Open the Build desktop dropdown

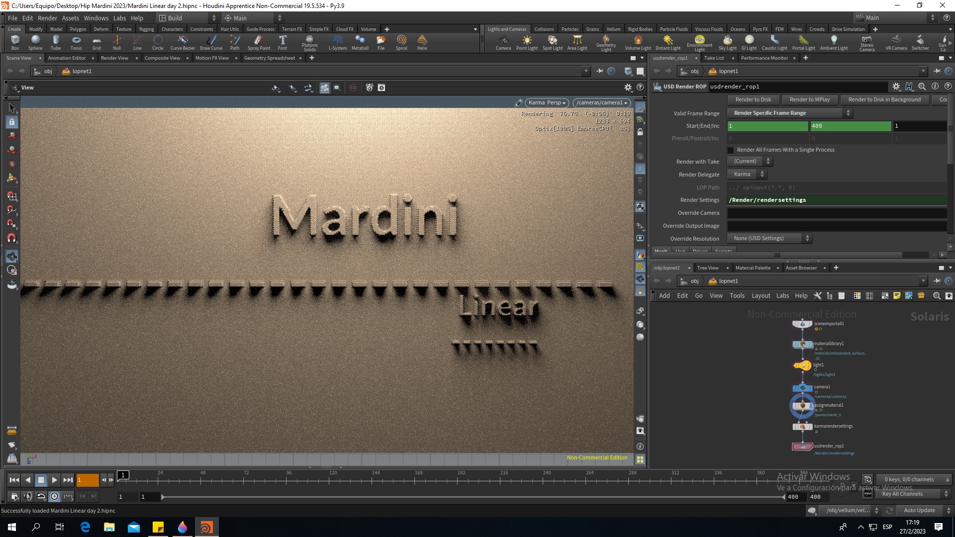click(x=187, y=18)
